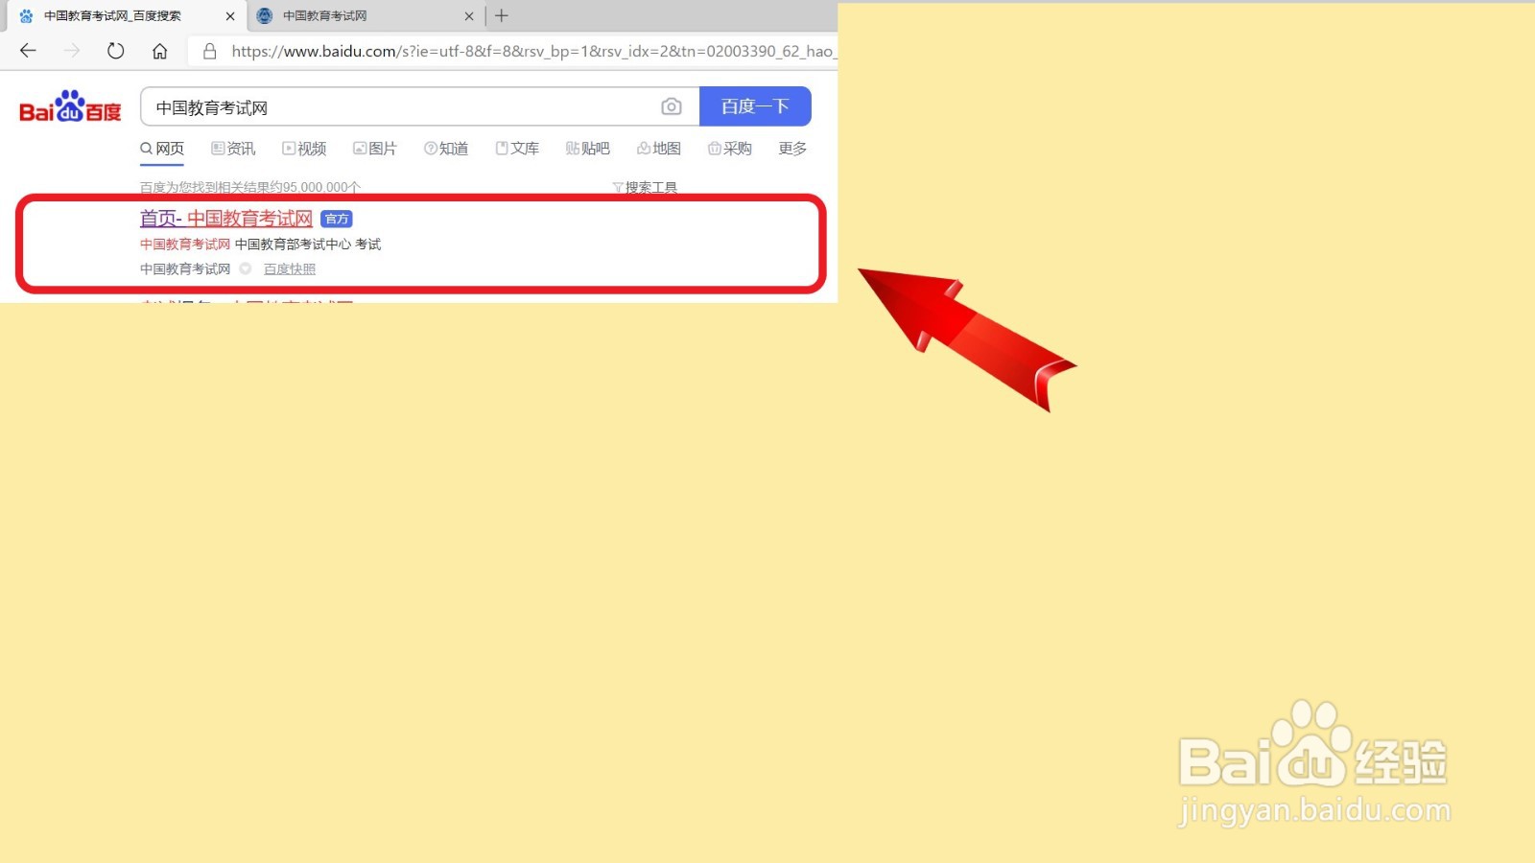Close the second 中国教育考试网 tab
The image size is (1535, 863).
click(469, 16)
